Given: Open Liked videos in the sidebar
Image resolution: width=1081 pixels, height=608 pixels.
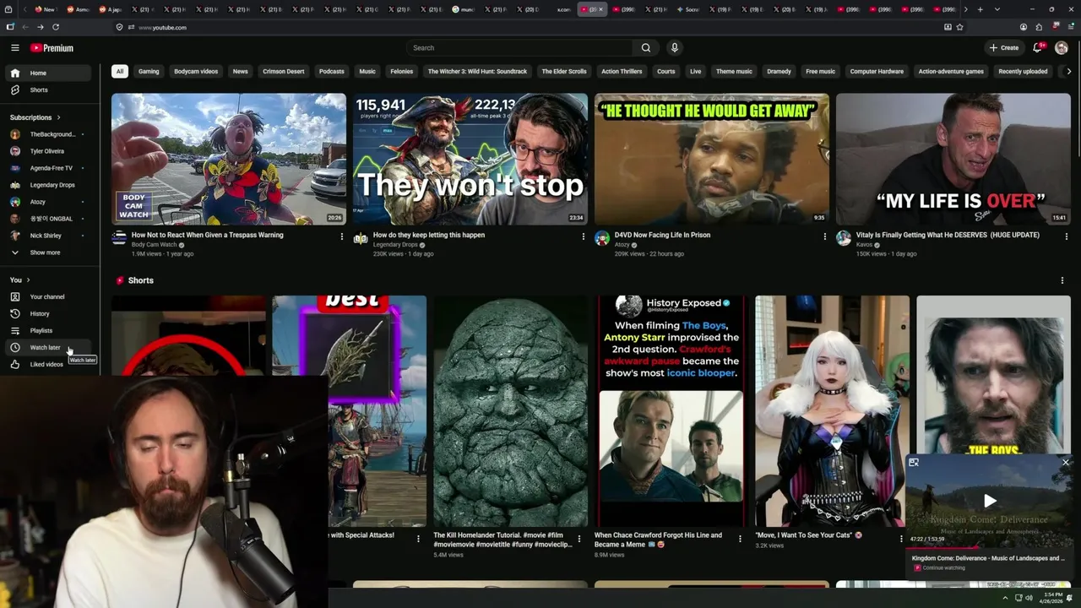Looking at the screenshot, I should [x=46, y=365].
